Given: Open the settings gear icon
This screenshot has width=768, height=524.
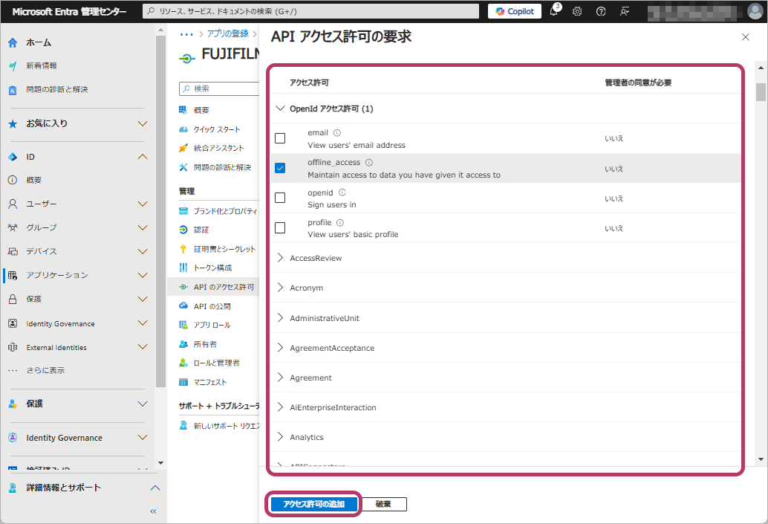Looking at the screenshot, I should tap(577, 12).
